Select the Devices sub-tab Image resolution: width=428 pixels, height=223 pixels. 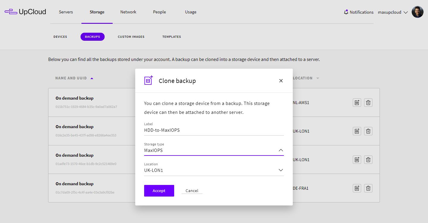click(60, 37)
